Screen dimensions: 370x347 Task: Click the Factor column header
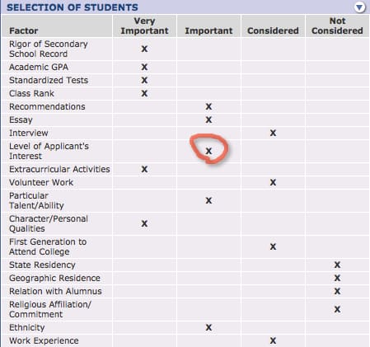point(24,30)
